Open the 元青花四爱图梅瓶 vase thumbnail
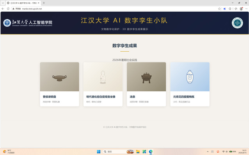249x155 pixels. point(190,77)
